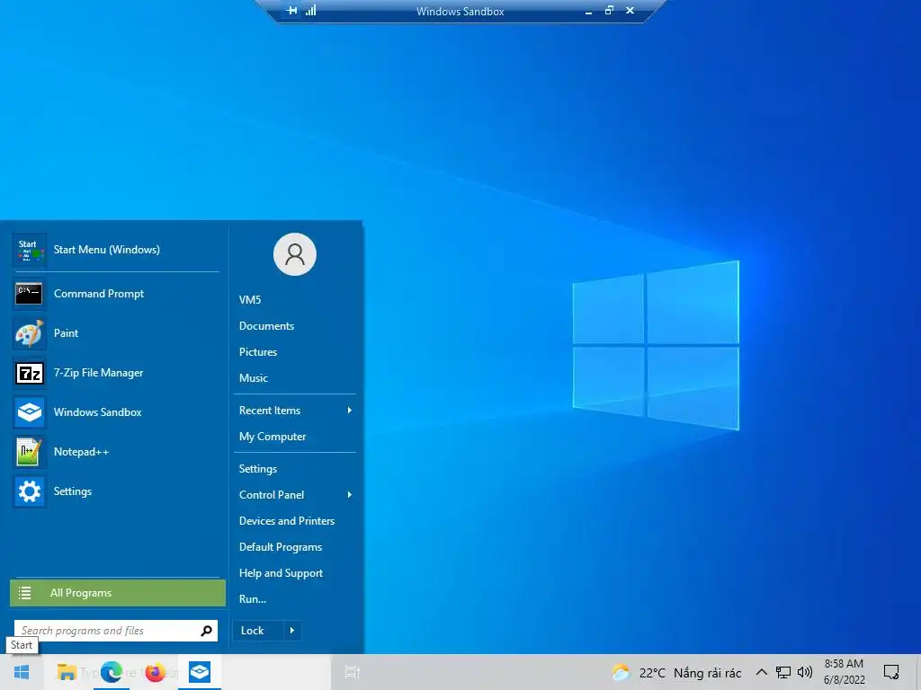Open Documents from start menu

(x=266, y=325)
